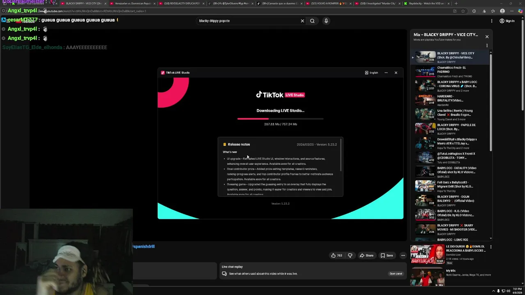Image resolution: width=525 pixels, height=295 pixels.
Task: Click the release notes scrollbar
Action: pos(341,156)
